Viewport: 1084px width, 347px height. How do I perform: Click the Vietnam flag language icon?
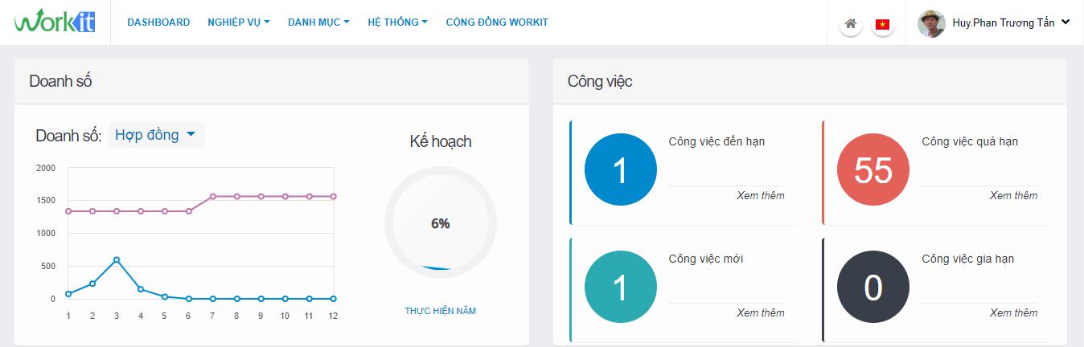[x=883, y=24]
